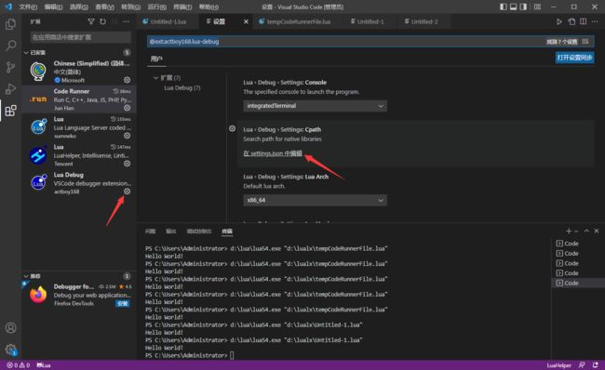Open the Run and Debug view
Viewport: 605px width, 370px height.
(10, 89)
